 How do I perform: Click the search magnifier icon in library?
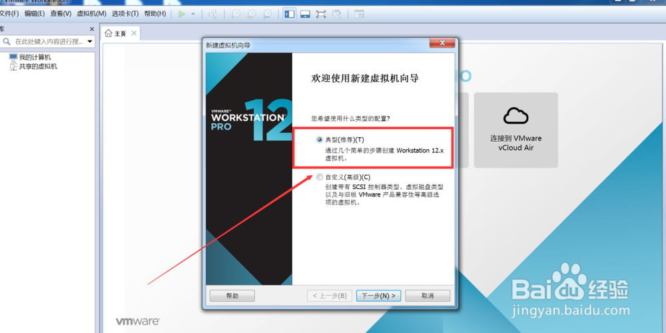tap(7, 41)
